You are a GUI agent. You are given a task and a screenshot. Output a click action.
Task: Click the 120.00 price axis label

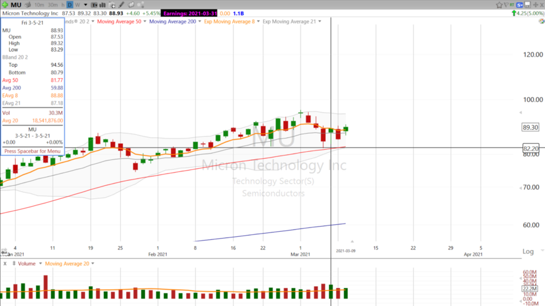(x=533, y=54)
